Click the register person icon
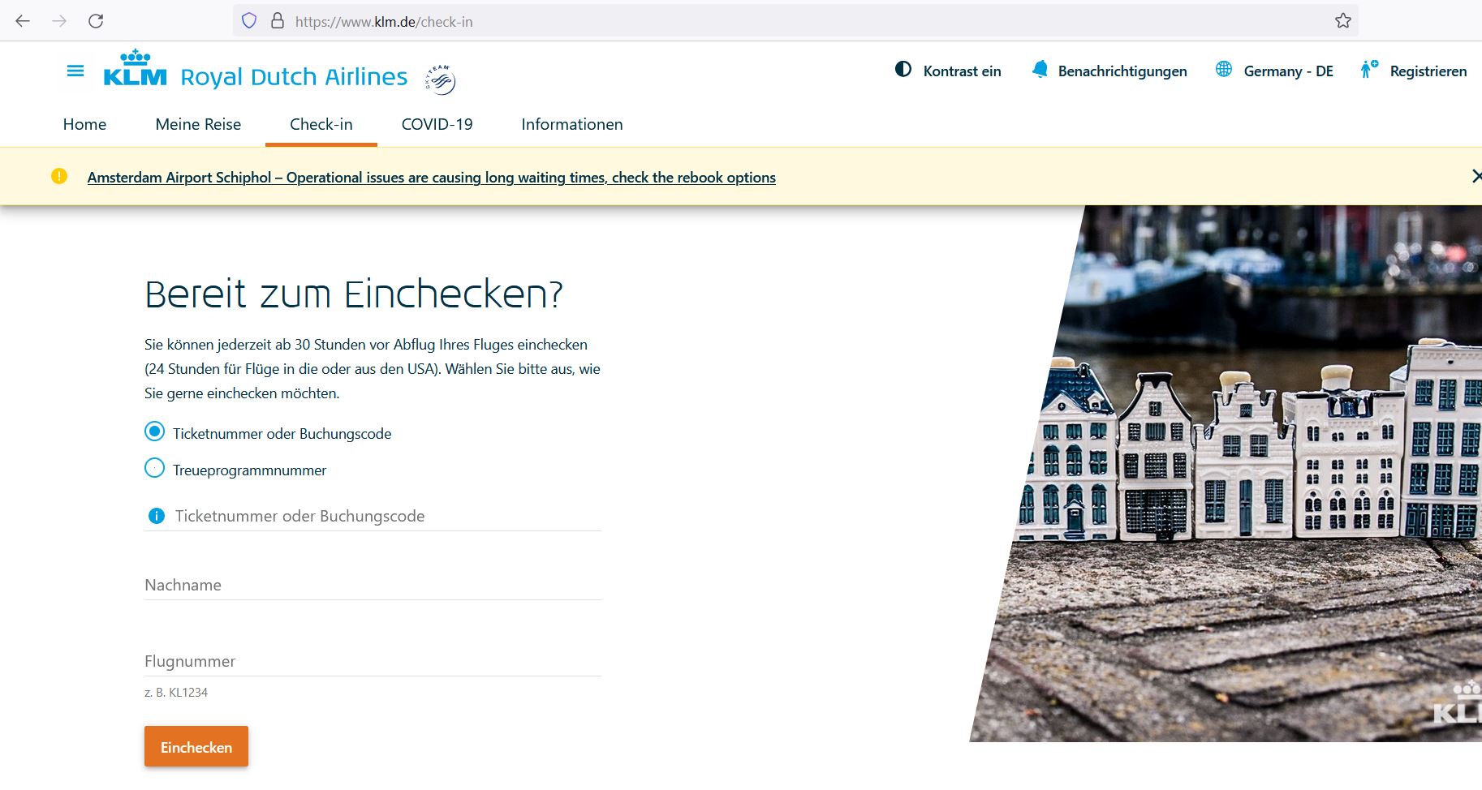This screenshot has height=790, width=1482. click(1368, 69)
